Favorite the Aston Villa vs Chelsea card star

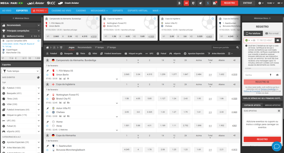[213, 19]
